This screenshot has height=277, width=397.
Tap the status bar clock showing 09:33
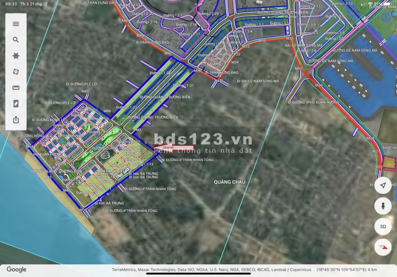click(x=11, y=4)
